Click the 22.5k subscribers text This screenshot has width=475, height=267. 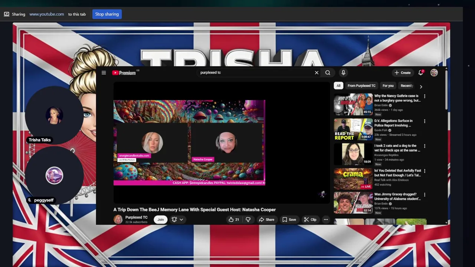pyautogui.click(x=136, y=222)
